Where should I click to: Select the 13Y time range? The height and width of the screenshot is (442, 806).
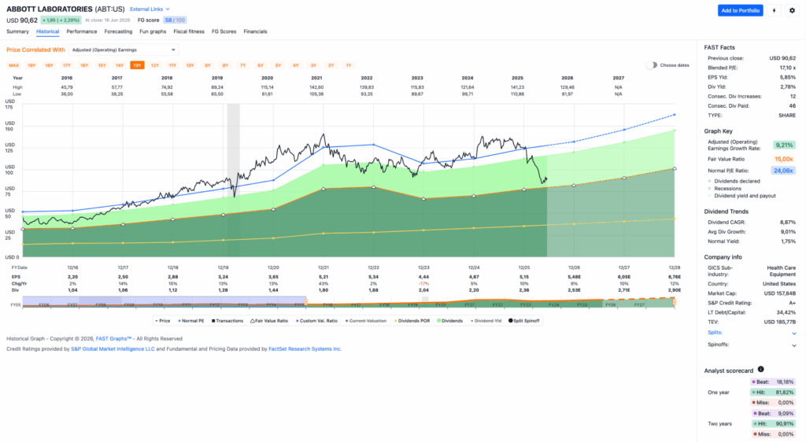coord(137,65)
